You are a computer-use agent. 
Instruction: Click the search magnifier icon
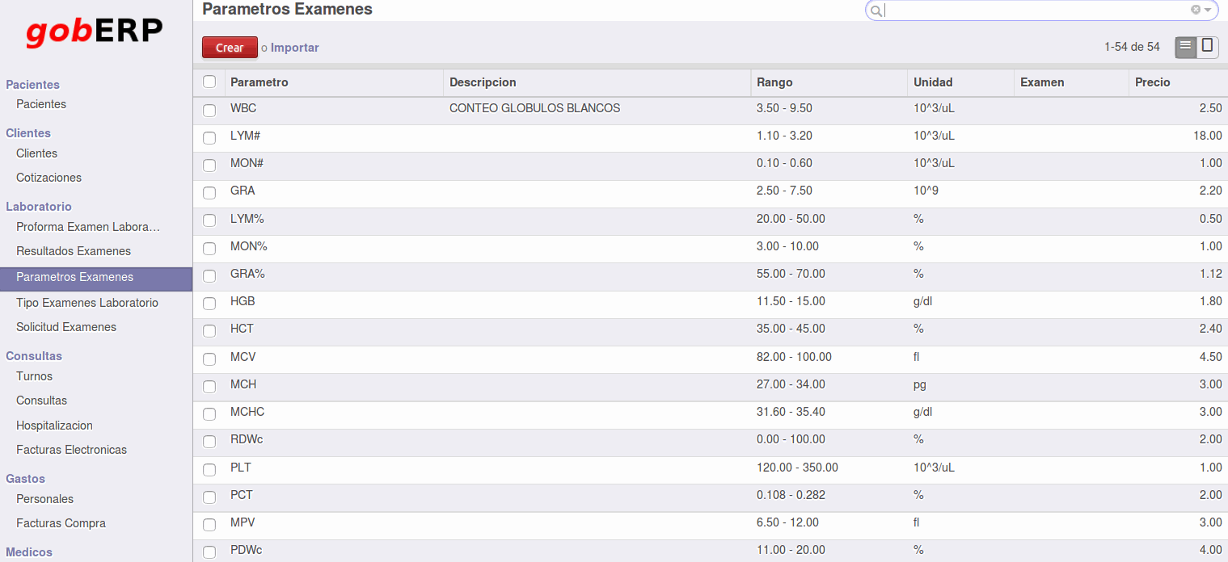[x=876, y=10]
